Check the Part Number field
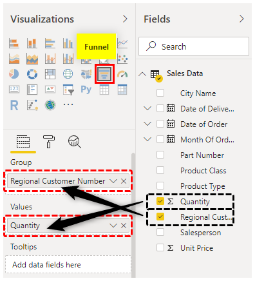The image size is (255, 281). point(160,155)
